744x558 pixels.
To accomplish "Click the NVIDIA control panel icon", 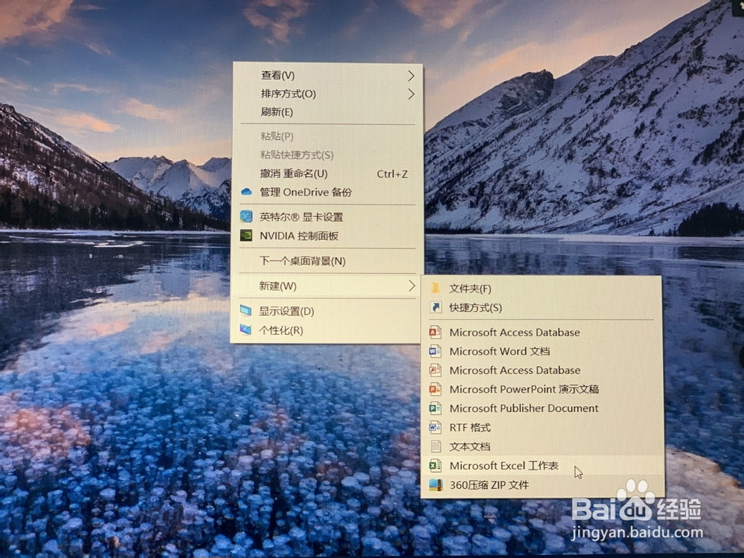I will 246,235.
